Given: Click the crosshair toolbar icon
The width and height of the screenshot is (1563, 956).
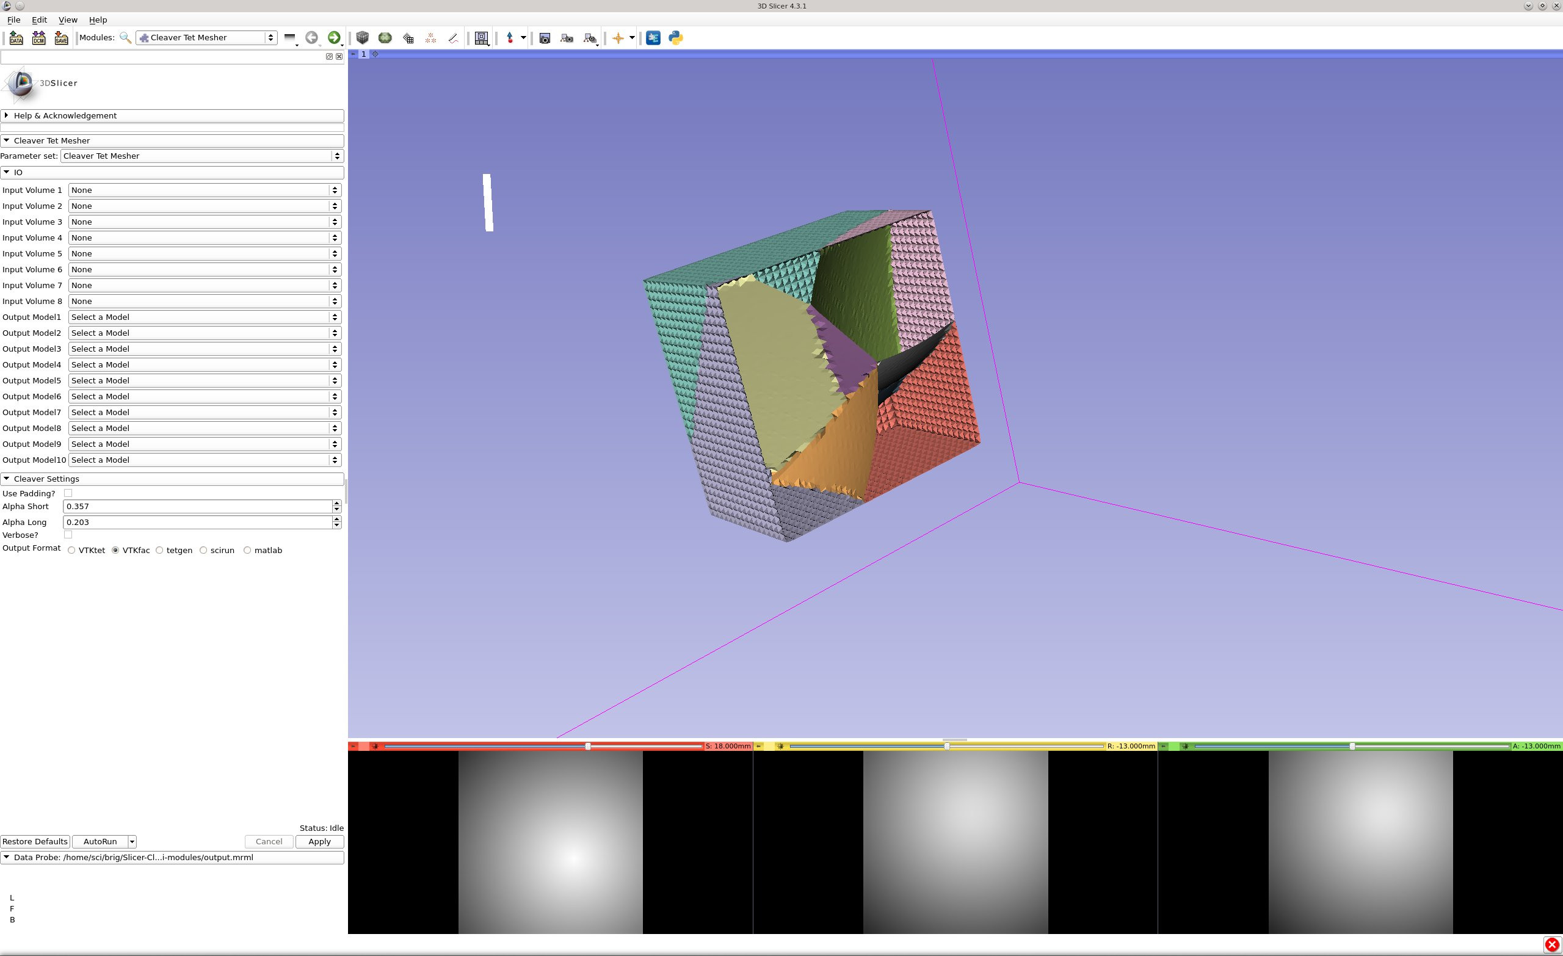Looking at the screenshot, I should click(618, 38).
